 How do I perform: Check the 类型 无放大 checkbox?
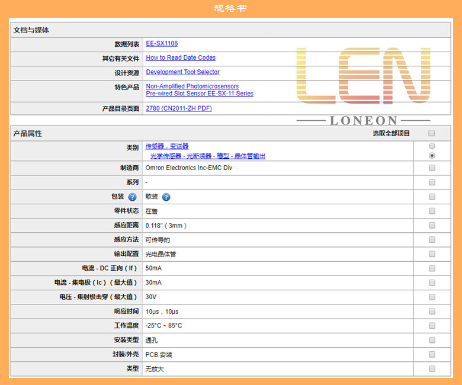click(432, 368)
